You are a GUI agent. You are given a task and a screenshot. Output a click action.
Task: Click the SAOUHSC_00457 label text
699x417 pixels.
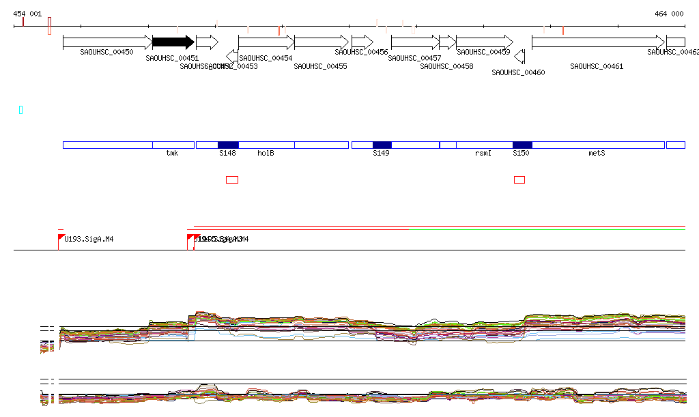point(414,59)
